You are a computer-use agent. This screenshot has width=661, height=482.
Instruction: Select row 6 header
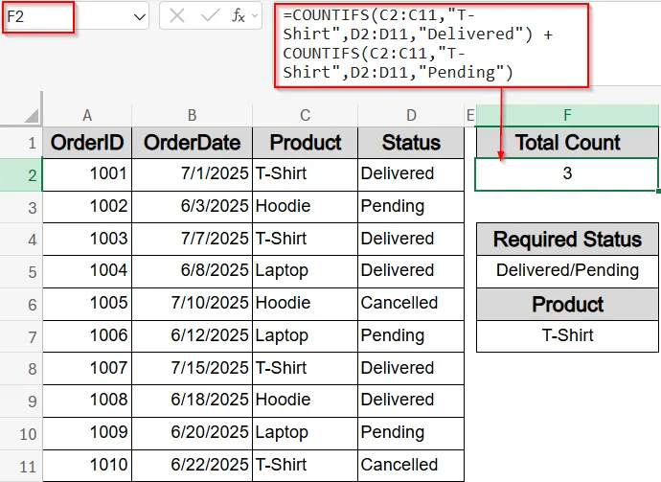(x=21, y=304)
